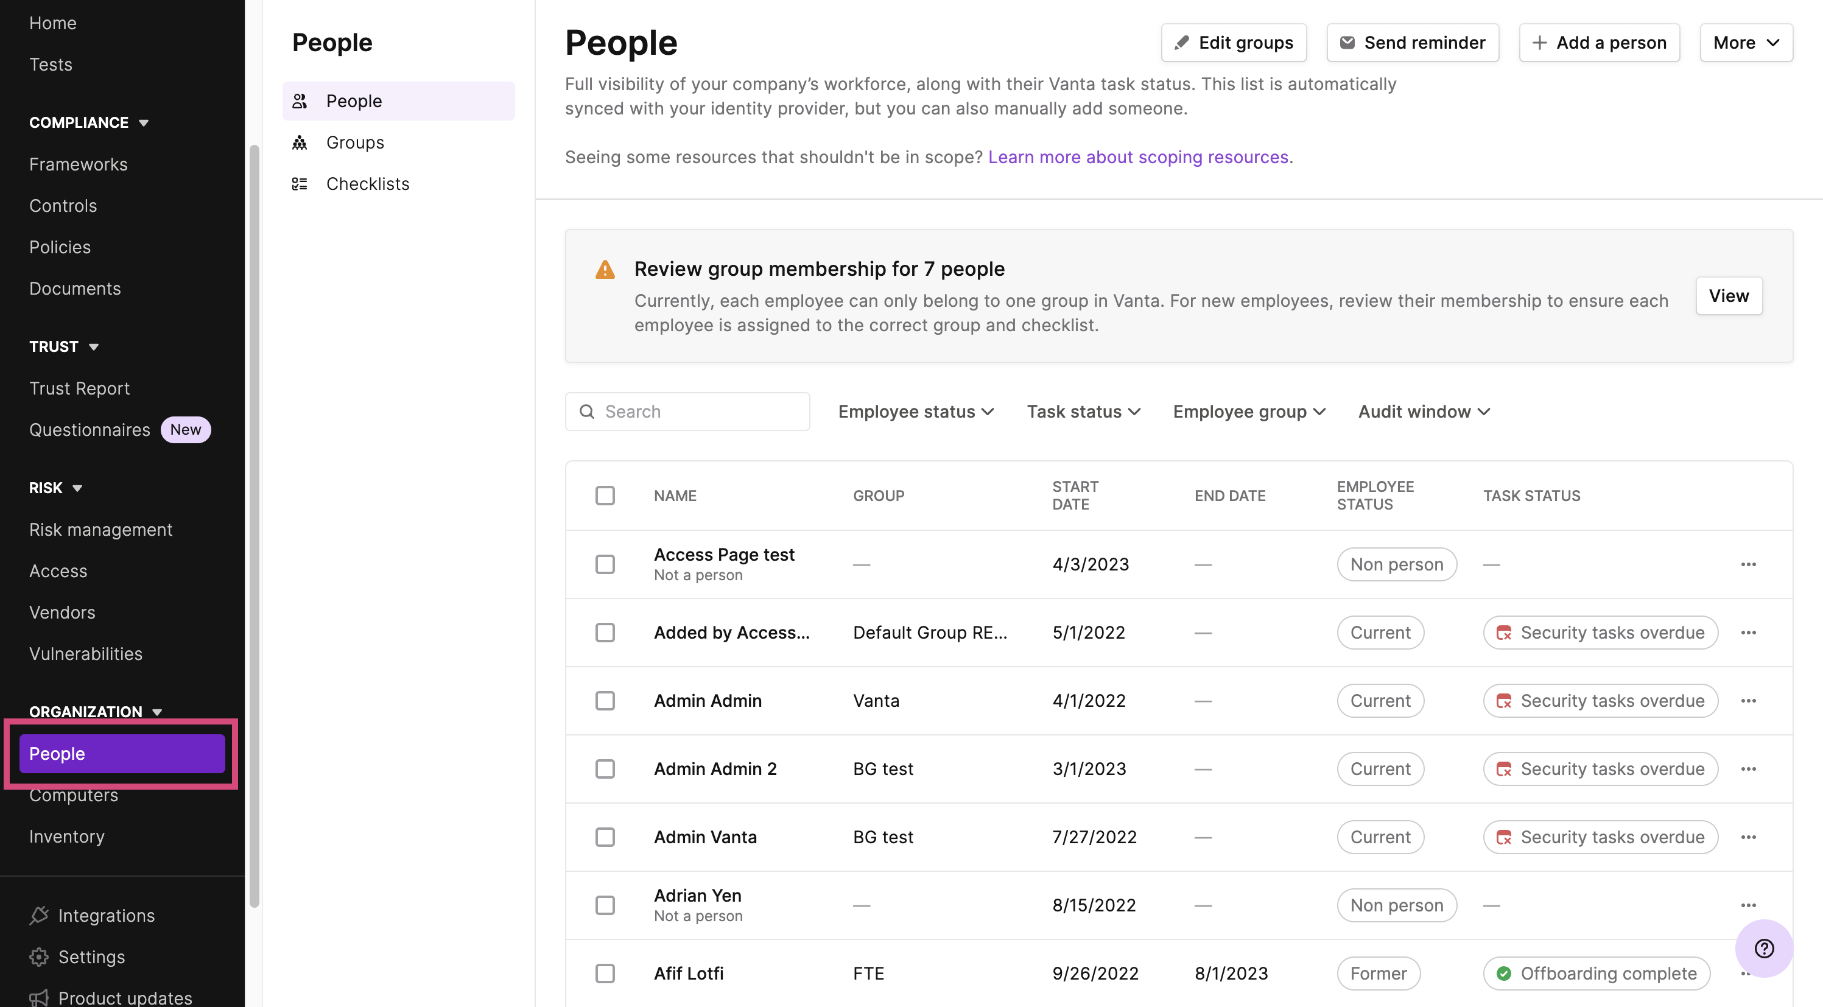This screenshot has height=1007, width=1823.
Task: Check the Admin Admin row checkbox
Action: click(x=605, y=701)
